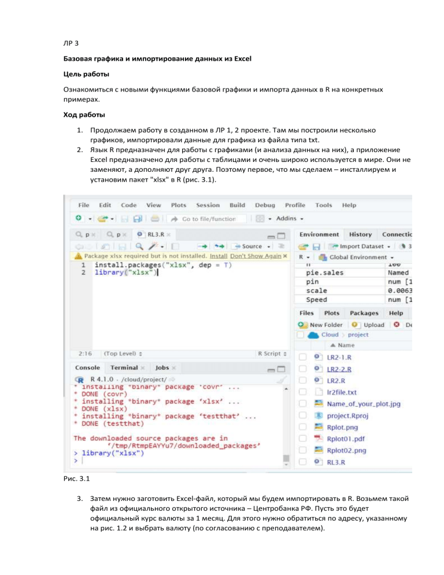Click the red Delete icon in Files pane
This screenshot has width=444, height=575.
pyautogui.click(x=397, y=325)
